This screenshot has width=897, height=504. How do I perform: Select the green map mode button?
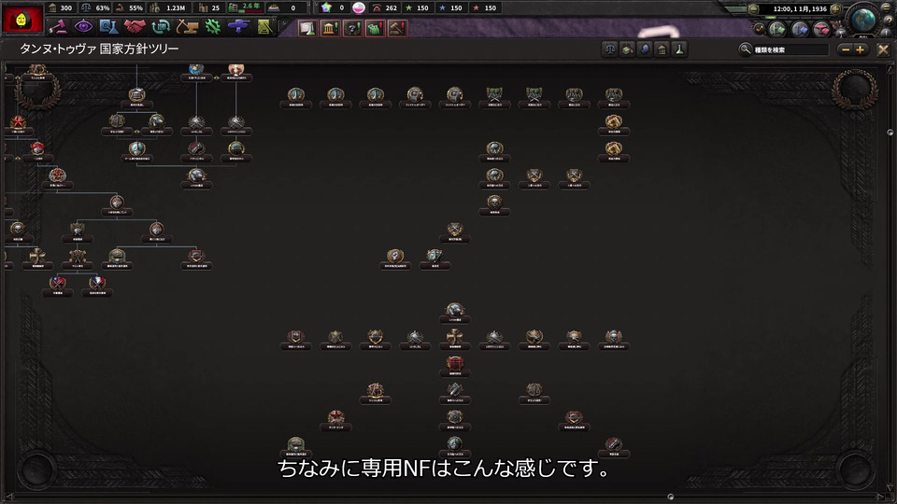pyautogui.click(x=776, y=29)
